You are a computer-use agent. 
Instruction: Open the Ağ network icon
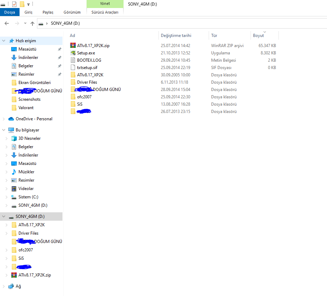point(11,286)
